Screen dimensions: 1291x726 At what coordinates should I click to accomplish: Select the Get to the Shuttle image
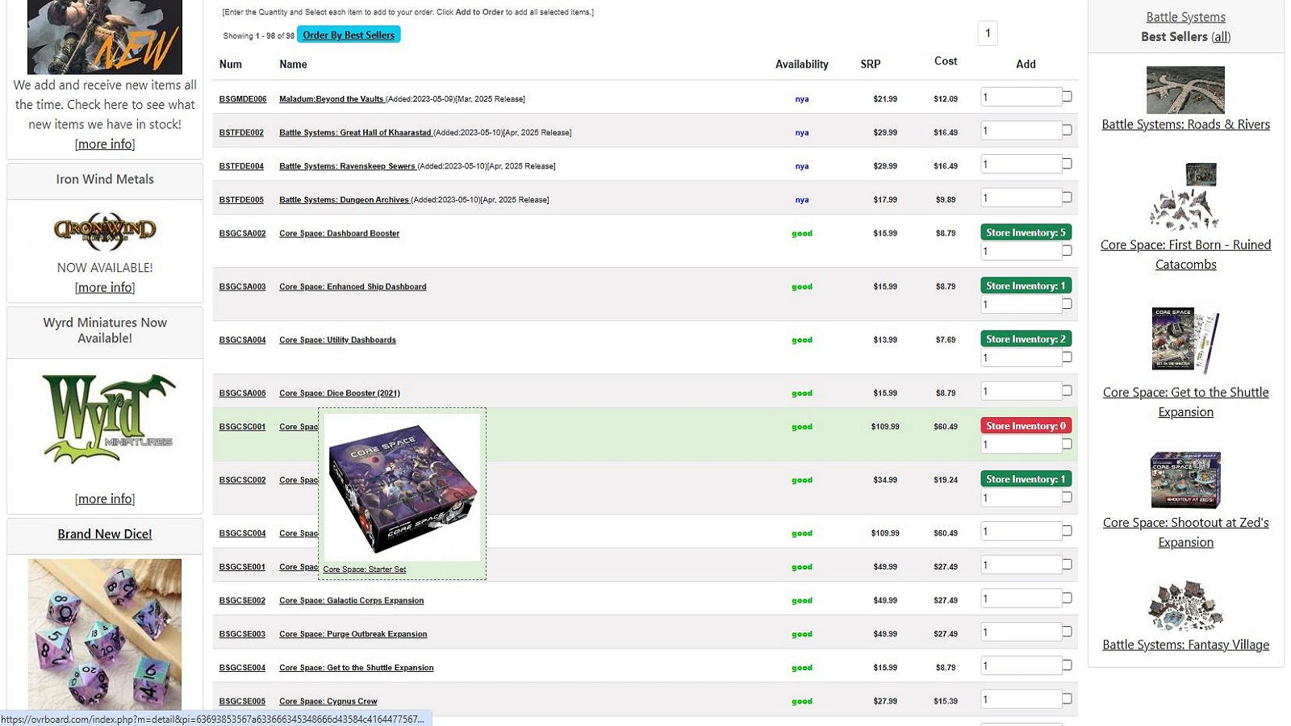pos(1184,340)
